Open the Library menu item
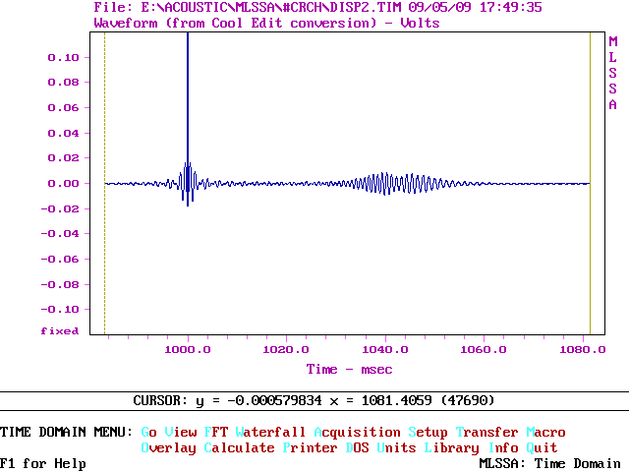Image resolution: width=629 pixels, height=472 pixels. tap(452, 448)
